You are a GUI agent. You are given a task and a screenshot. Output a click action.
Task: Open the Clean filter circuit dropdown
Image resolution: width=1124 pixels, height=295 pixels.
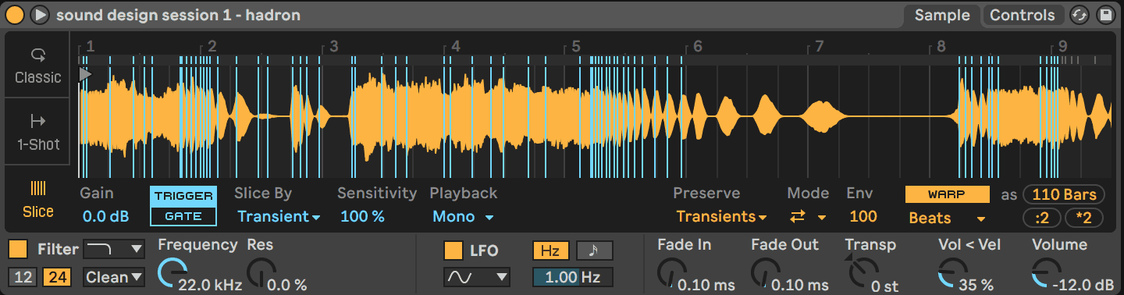pyautogui.click(x=114, y=276)
